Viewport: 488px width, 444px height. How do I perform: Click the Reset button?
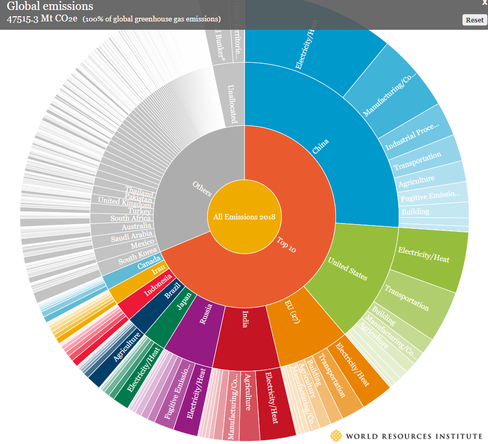click(x=474, y=20)
